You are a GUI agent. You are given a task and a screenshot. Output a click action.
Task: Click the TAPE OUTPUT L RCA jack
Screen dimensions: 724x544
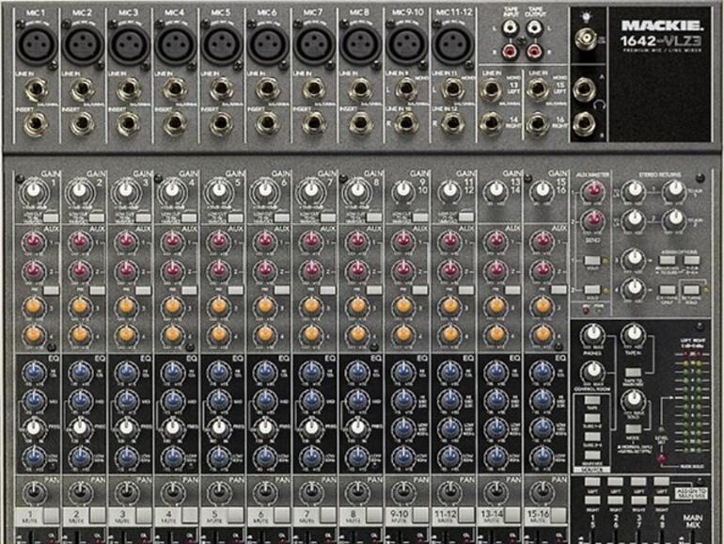(x=533, y=28)
